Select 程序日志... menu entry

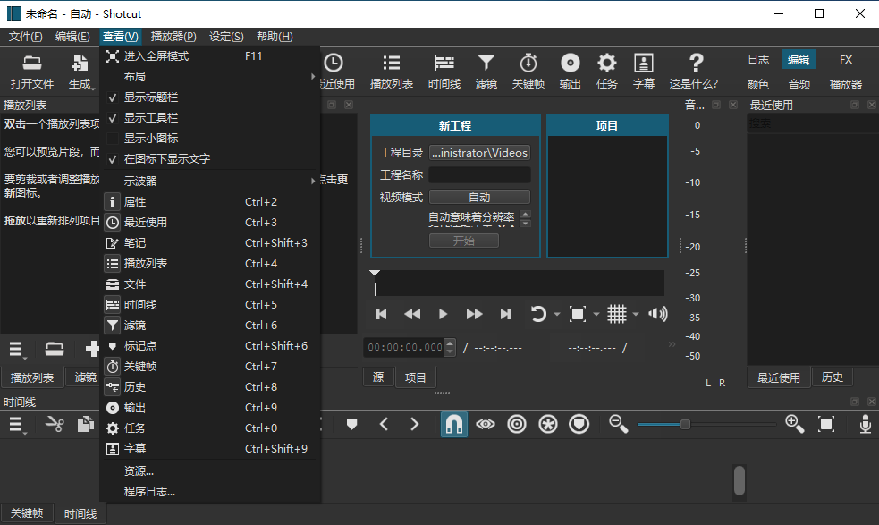(210, 491)
